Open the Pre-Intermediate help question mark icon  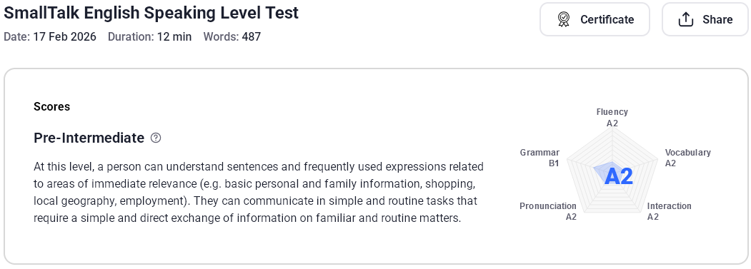(156, 138)
